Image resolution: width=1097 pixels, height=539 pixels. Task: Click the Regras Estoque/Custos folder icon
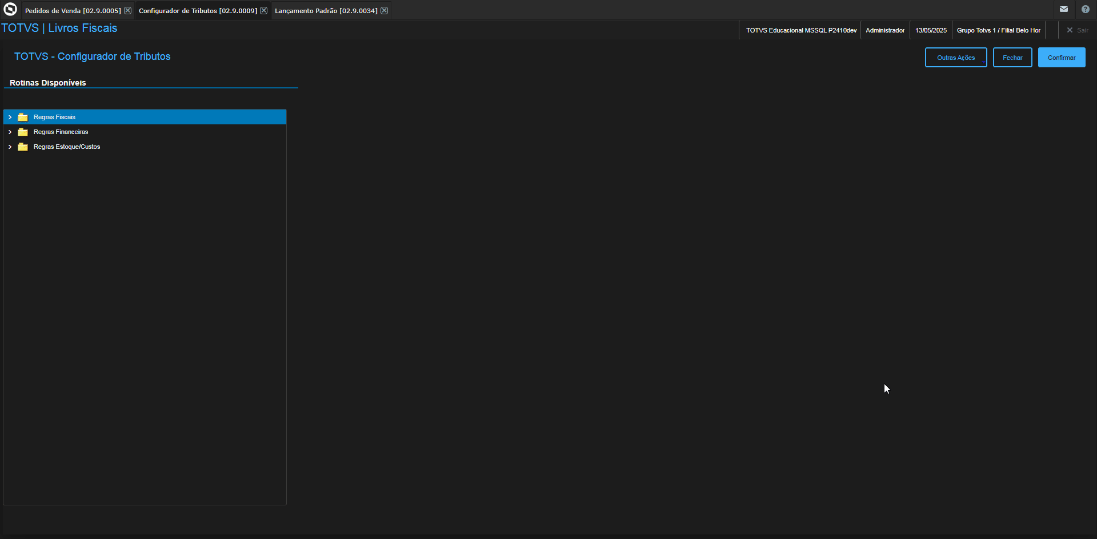[x=23, y=147]
